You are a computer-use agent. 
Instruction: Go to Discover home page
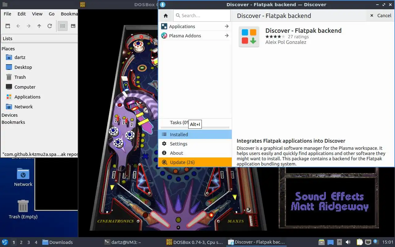tap(166, 15)
